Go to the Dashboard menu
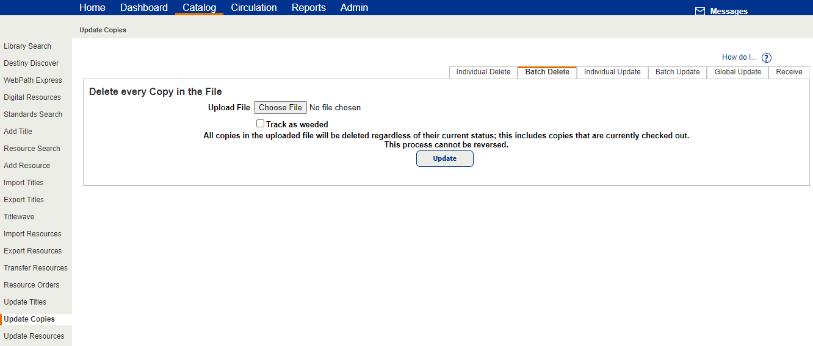Viewport: 813px width, 346px height. [x=144, y=8]
